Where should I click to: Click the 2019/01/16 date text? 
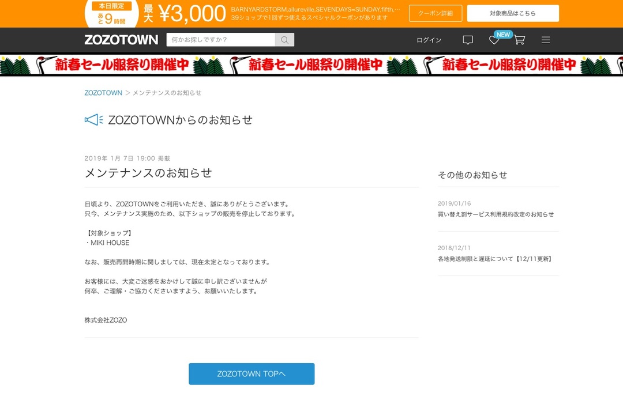tap(454, 203)
